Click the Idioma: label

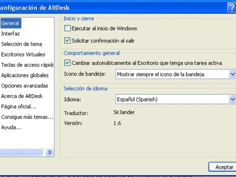72,99
